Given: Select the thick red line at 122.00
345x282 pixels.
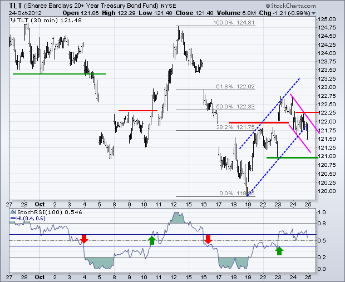Looking at the screenshot, I should pyautogui.click(x=259, y=122).
